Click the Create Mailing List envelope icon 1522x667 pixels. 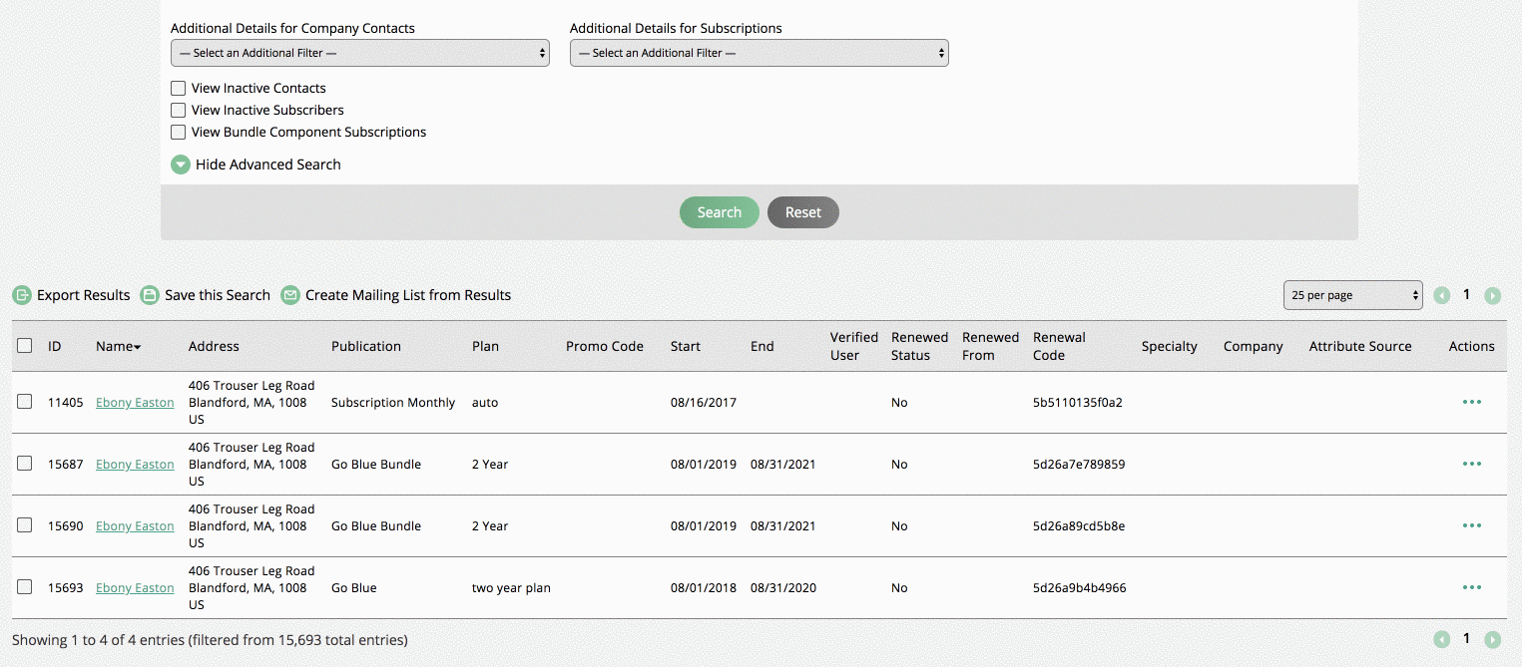290,295
